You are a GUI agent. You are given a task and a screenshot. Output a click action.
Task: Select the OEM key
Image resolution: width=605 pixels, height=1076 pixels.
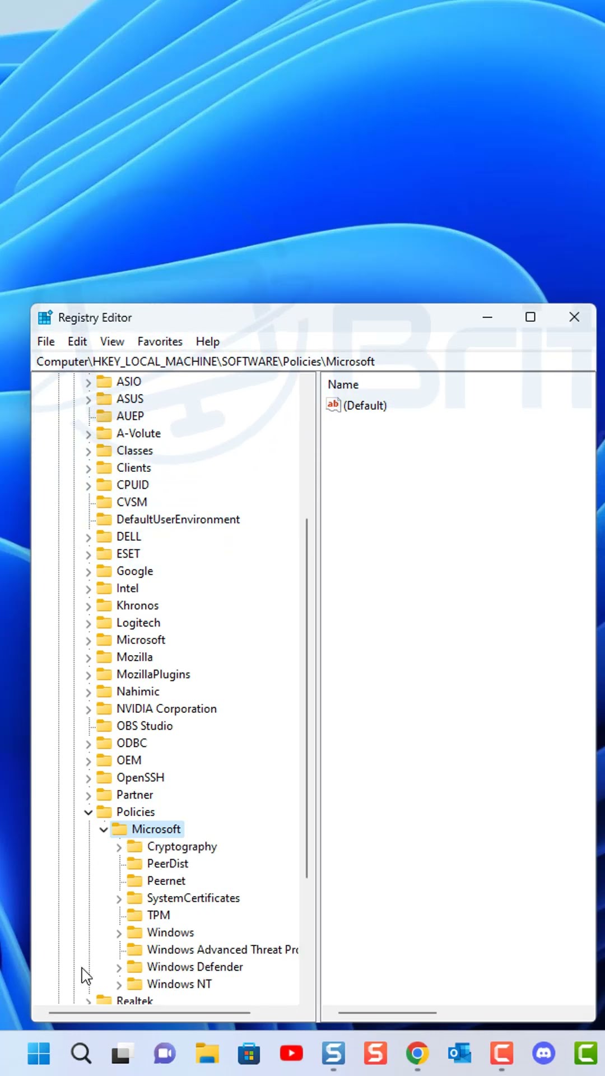pyautogui.click(x=129, y=760)
